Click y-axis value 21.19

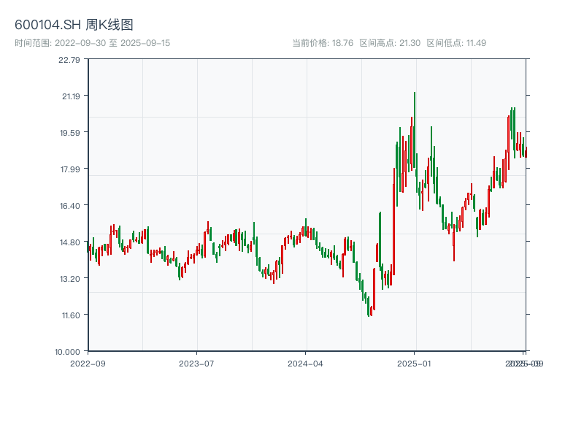click(x=71, y=96)
